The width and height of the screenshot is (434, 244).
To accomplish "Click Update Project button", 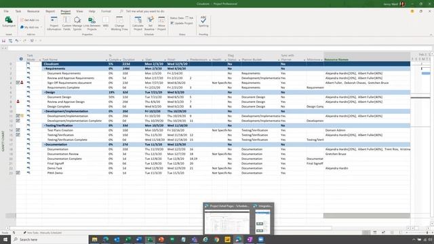I will (x=182, y=23).
